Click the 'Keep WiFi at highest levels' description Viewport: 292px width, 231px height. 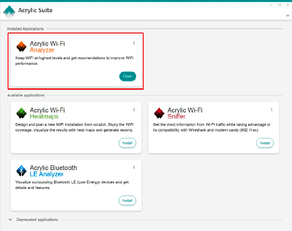[x=74, y=60]
